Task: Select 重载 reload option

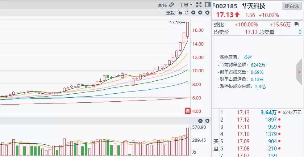Action: [x=170, y=13]
